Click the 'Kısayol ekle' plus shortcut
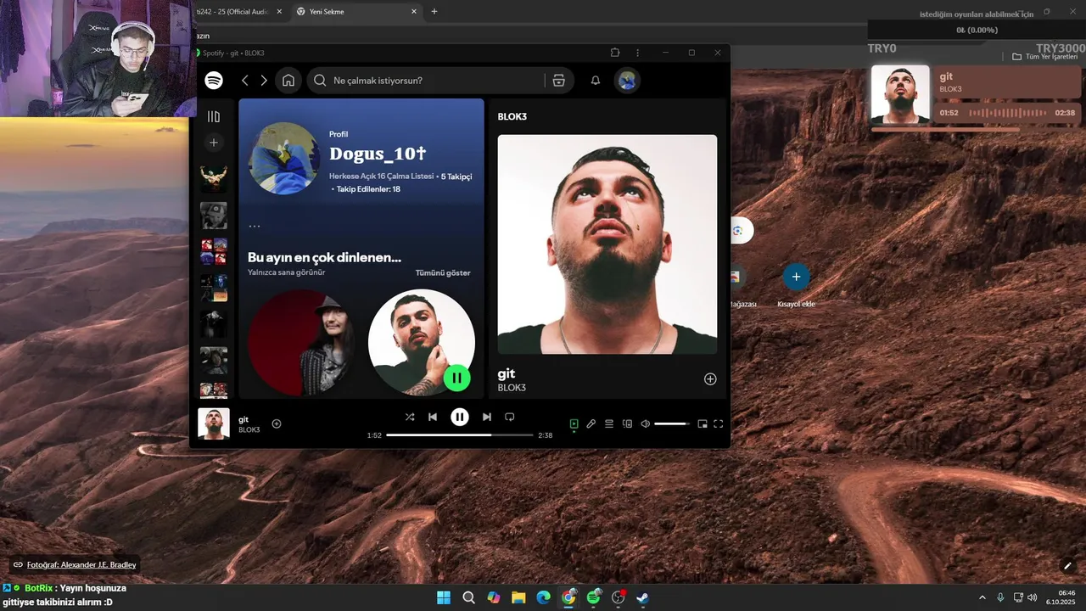The width and height of the screenshot is (1086, 611). pyautogui.click(x=796, y=277)
